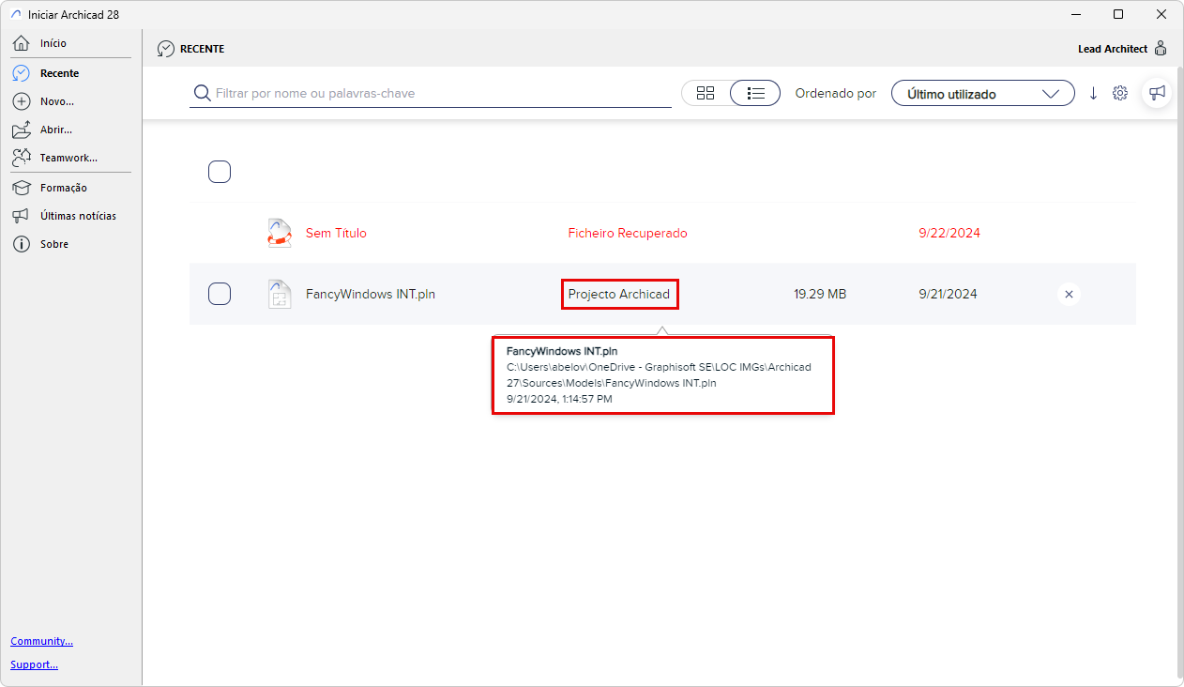Click the RECENTE header clock icon
Image resolution: width=1184 pixels, height=687 pixels.
166,49
